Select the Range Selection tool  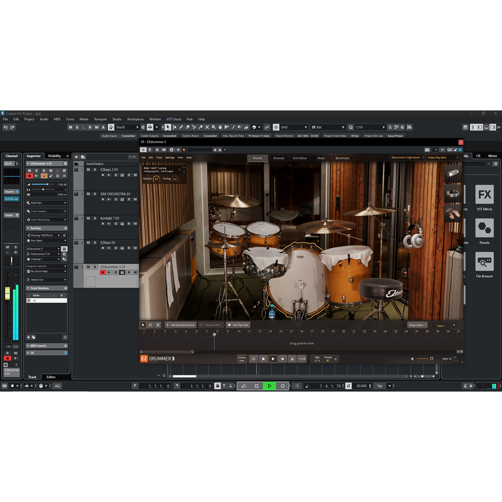(x=175, y=127)
